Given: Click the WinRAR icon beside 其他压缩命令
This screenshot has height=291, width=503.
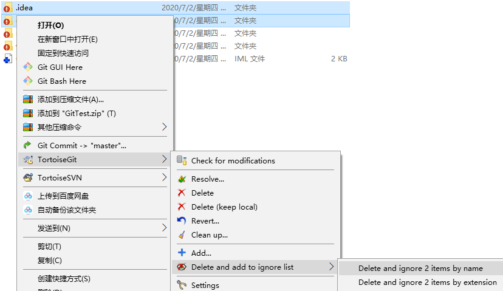Looking at the screenshot, I should coord(28,127).
